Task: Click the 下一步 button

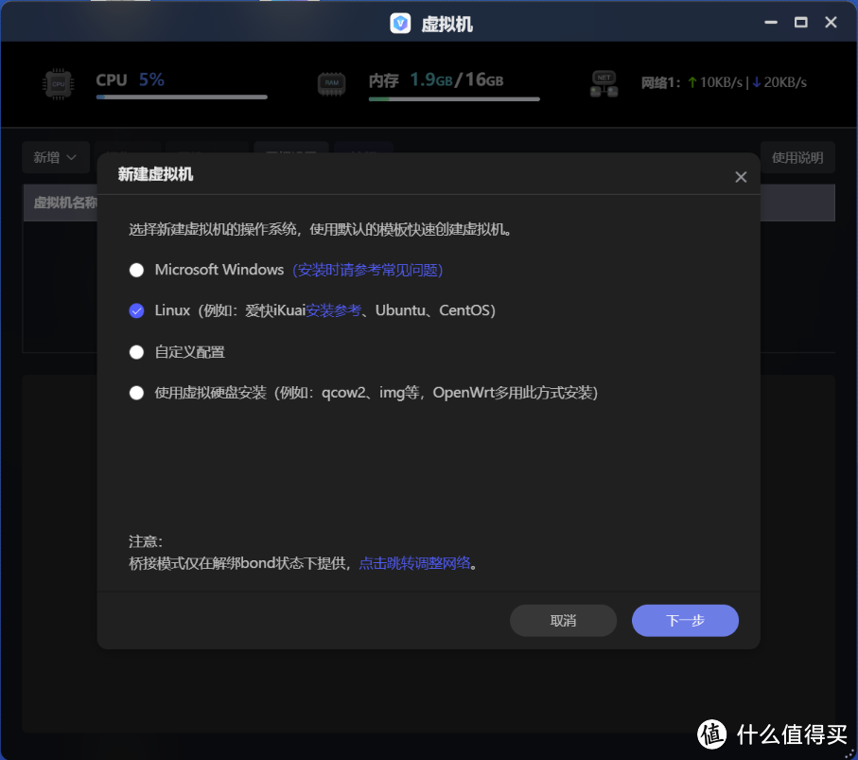Action: pyautogui.click(x=685, y=620)
